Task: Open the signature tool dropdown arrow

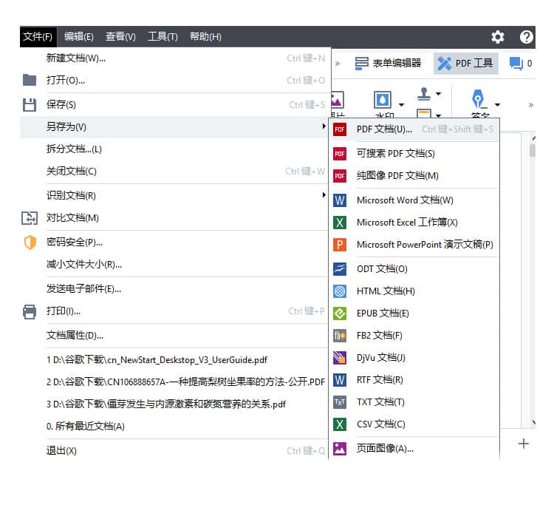Action: [497, 105]
